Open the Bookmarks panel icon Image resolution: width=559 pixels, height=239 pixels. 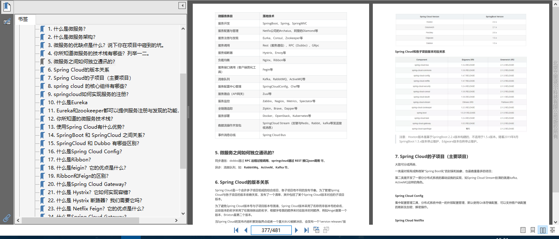coord(7,7)
